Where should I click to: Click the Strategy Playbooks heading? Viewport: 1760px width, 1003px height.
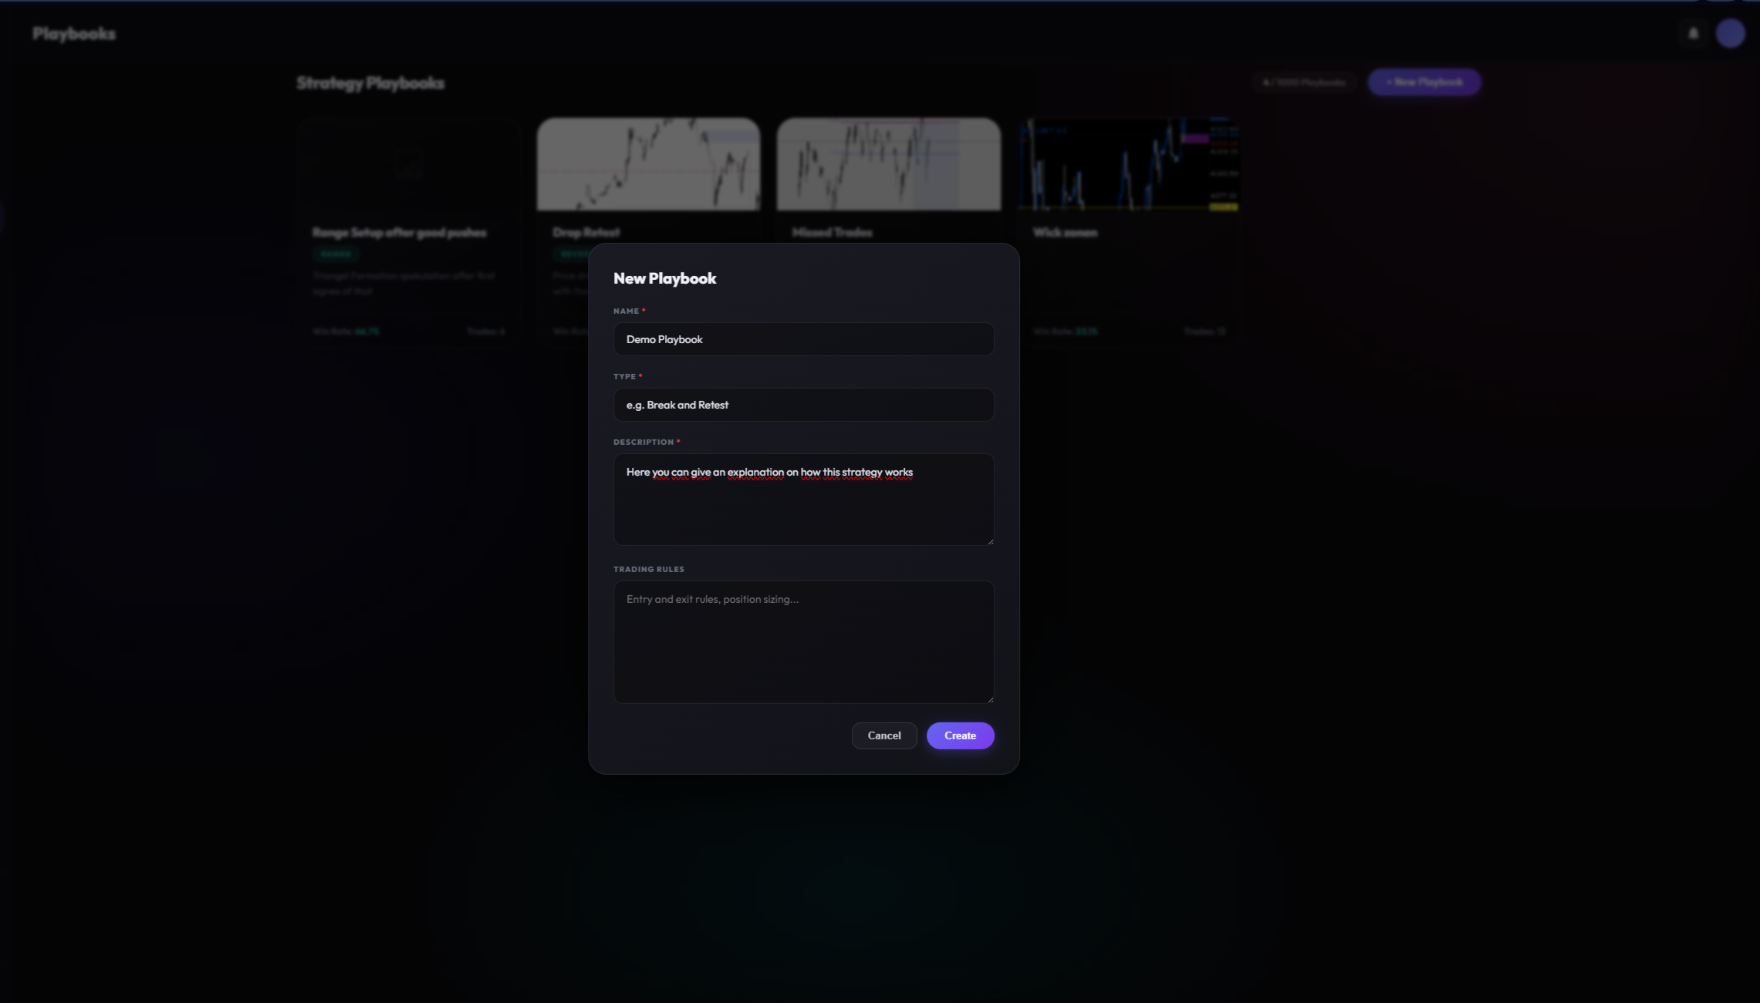click(370, 83)
